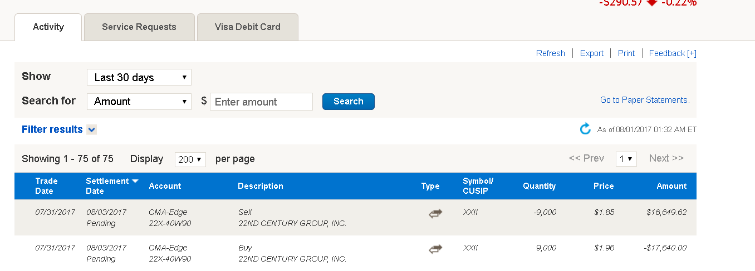
Task: Open the Search for Amount dropdown
Action: (x=139, y=102)
